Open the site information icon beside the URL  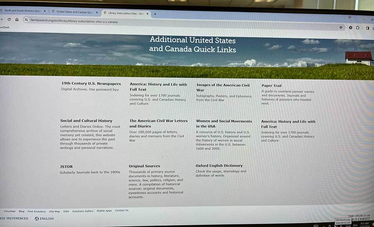click(x=26, y=20)
